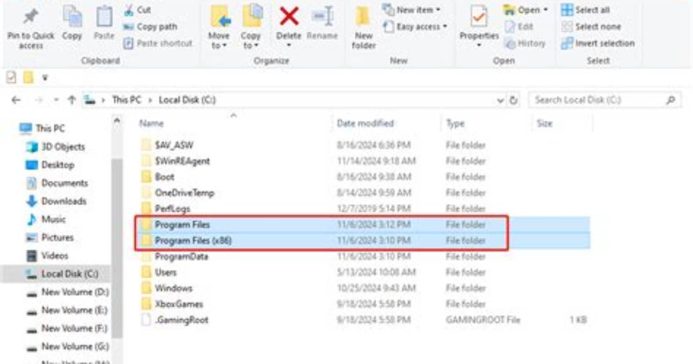Select Desktop in navigation pane
Screen dimensions: 693x364
[50, 165]
